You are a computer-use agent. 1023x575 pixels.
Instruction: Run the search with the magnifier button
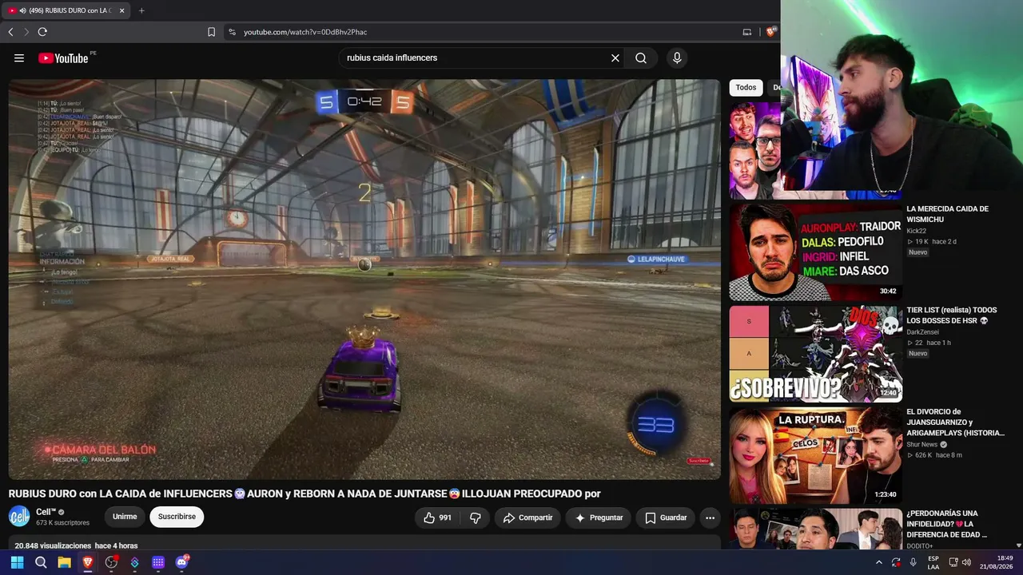[x=641, y=58]
